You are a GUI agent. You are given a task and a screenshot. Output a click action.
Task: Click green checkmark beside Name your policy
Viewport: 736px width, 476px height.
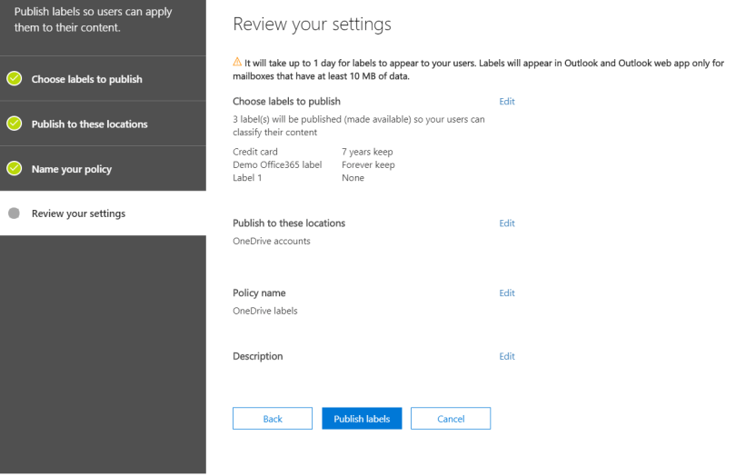click(14, 169)
